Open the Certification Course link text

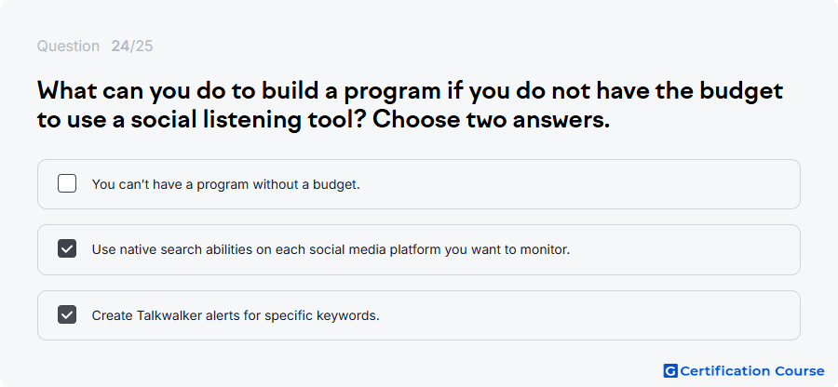(752, 371)
